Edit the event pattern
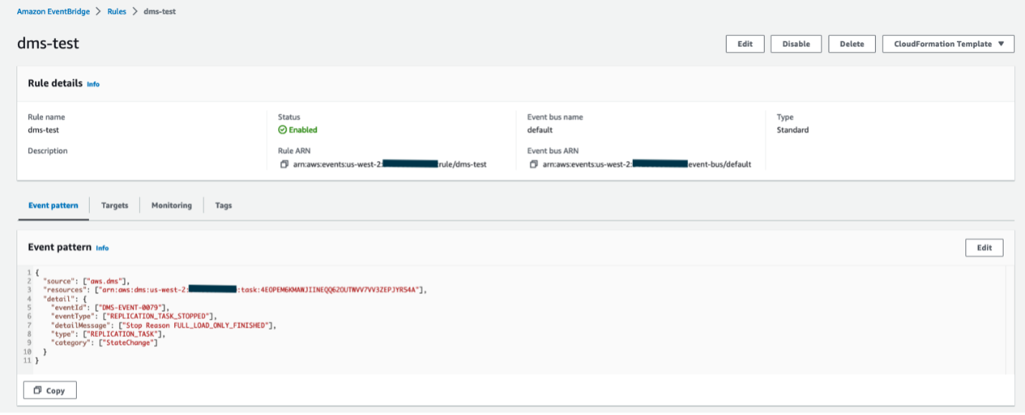The height and width of the screenshot is (415, 1025). [984, 248]
